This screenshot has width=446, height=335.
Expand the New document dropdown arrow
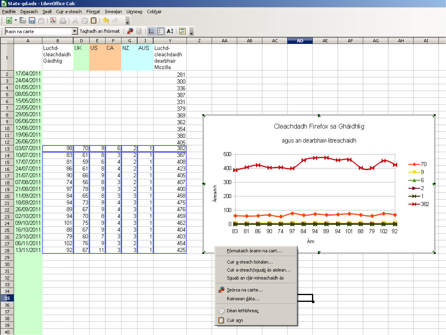(16, 20)
